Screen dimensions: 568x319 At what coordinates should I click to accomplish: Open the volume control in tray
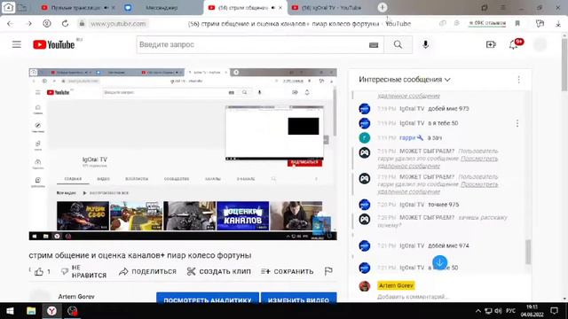point(498,311)
